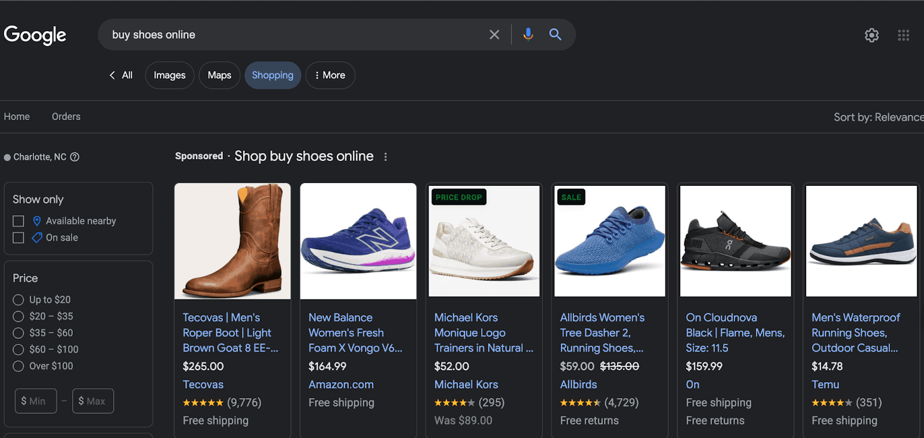The width and height of the screenshot is (924, 438).
Task: Click the New Balance blue sneaker image
Action: (358, 241)
